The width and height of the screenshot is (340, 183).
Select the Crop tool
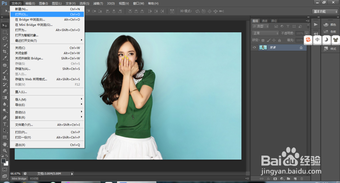coord(4,52)
